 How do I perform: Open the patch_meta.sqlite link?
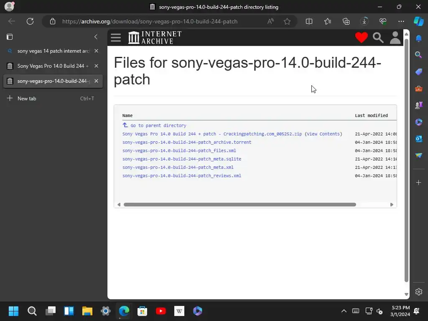click(182, 159)
